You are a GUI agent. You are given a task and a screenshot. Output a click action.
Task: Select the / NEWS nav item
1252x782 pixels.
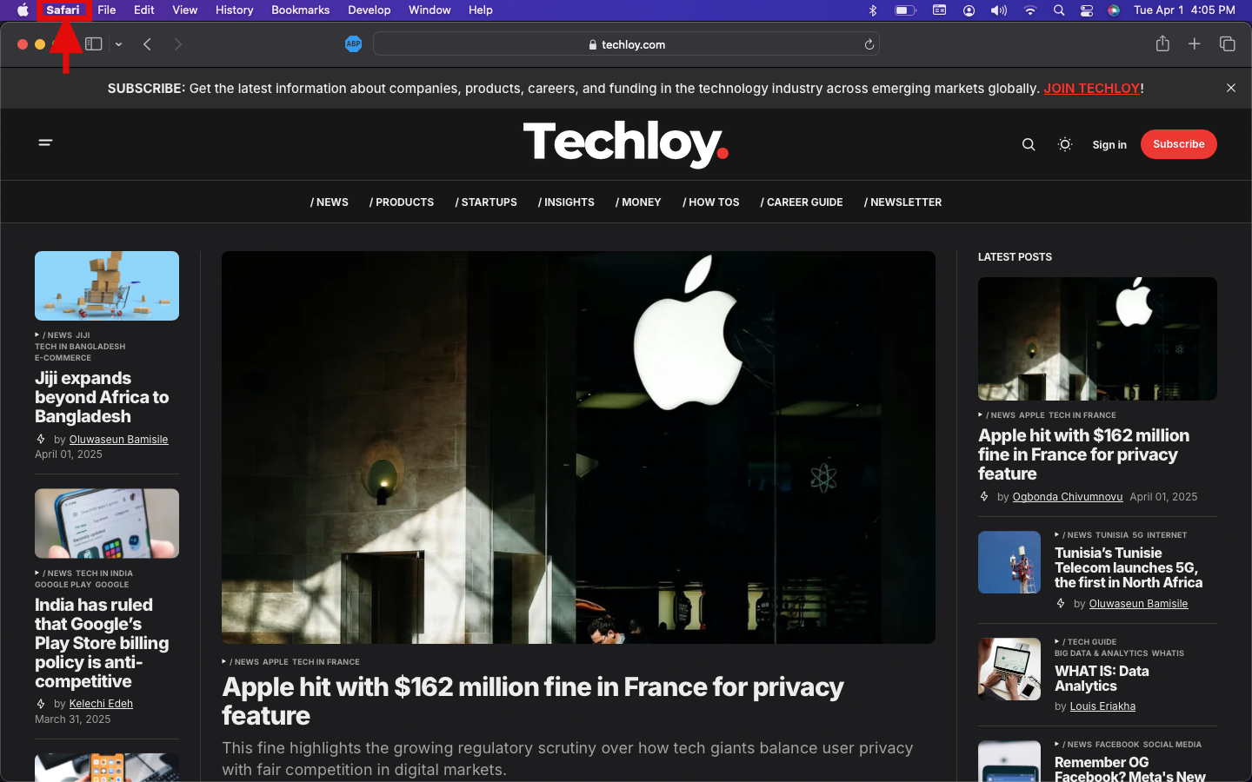click(330, 202)
